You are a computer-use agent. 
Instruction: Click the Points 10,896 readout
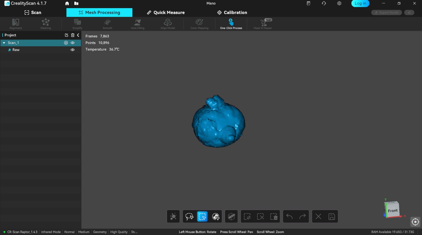point(97,43)
